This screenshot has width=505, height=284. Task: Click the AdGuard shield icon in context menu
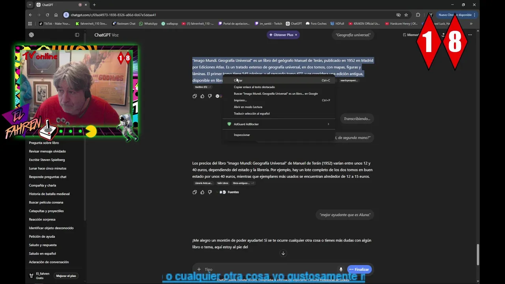pos(229,124)
